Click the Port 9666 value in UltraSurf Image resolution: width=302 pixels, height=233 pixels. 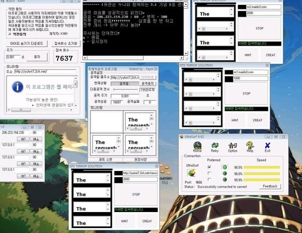[x=199, y=182]
